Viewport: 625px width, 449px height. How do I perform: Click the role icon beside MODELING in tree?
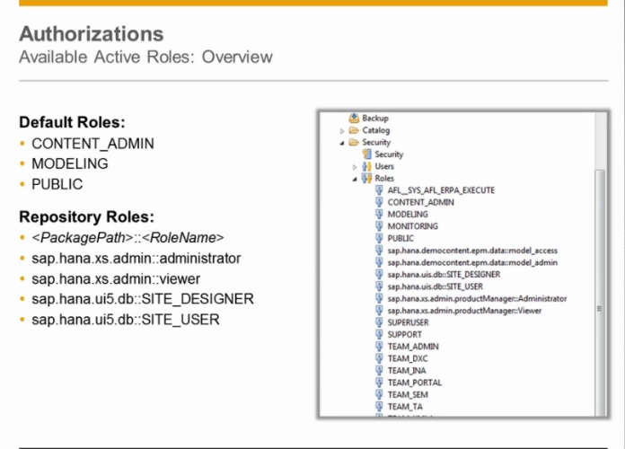380,214
